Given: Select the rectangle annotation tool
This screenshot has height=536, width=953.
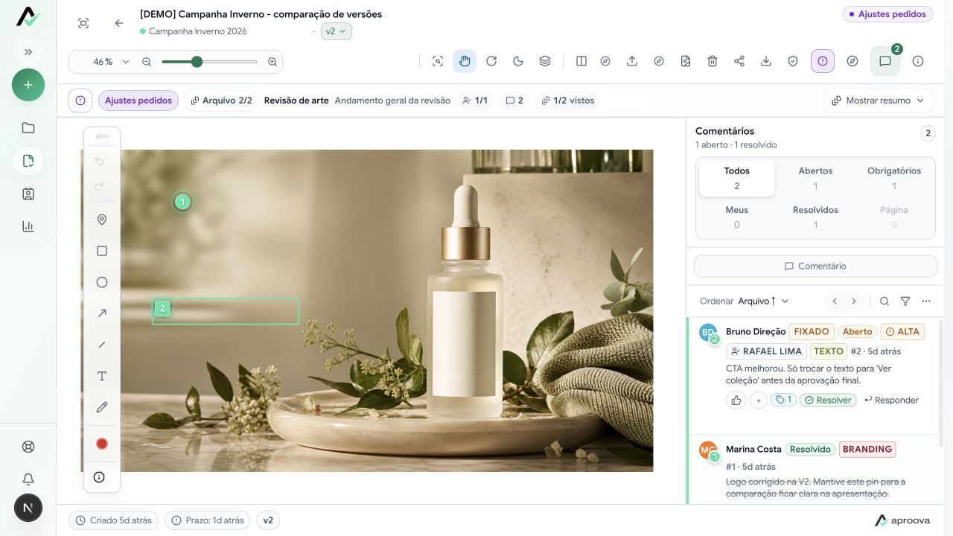Looking at the screenshot, I should coord(102,251).
